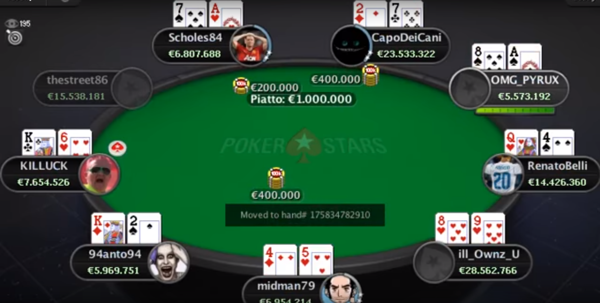Click the Piatto €1.000.000 pot label
The width and height of the screenshot is (600, 303).
click(301, 99)
